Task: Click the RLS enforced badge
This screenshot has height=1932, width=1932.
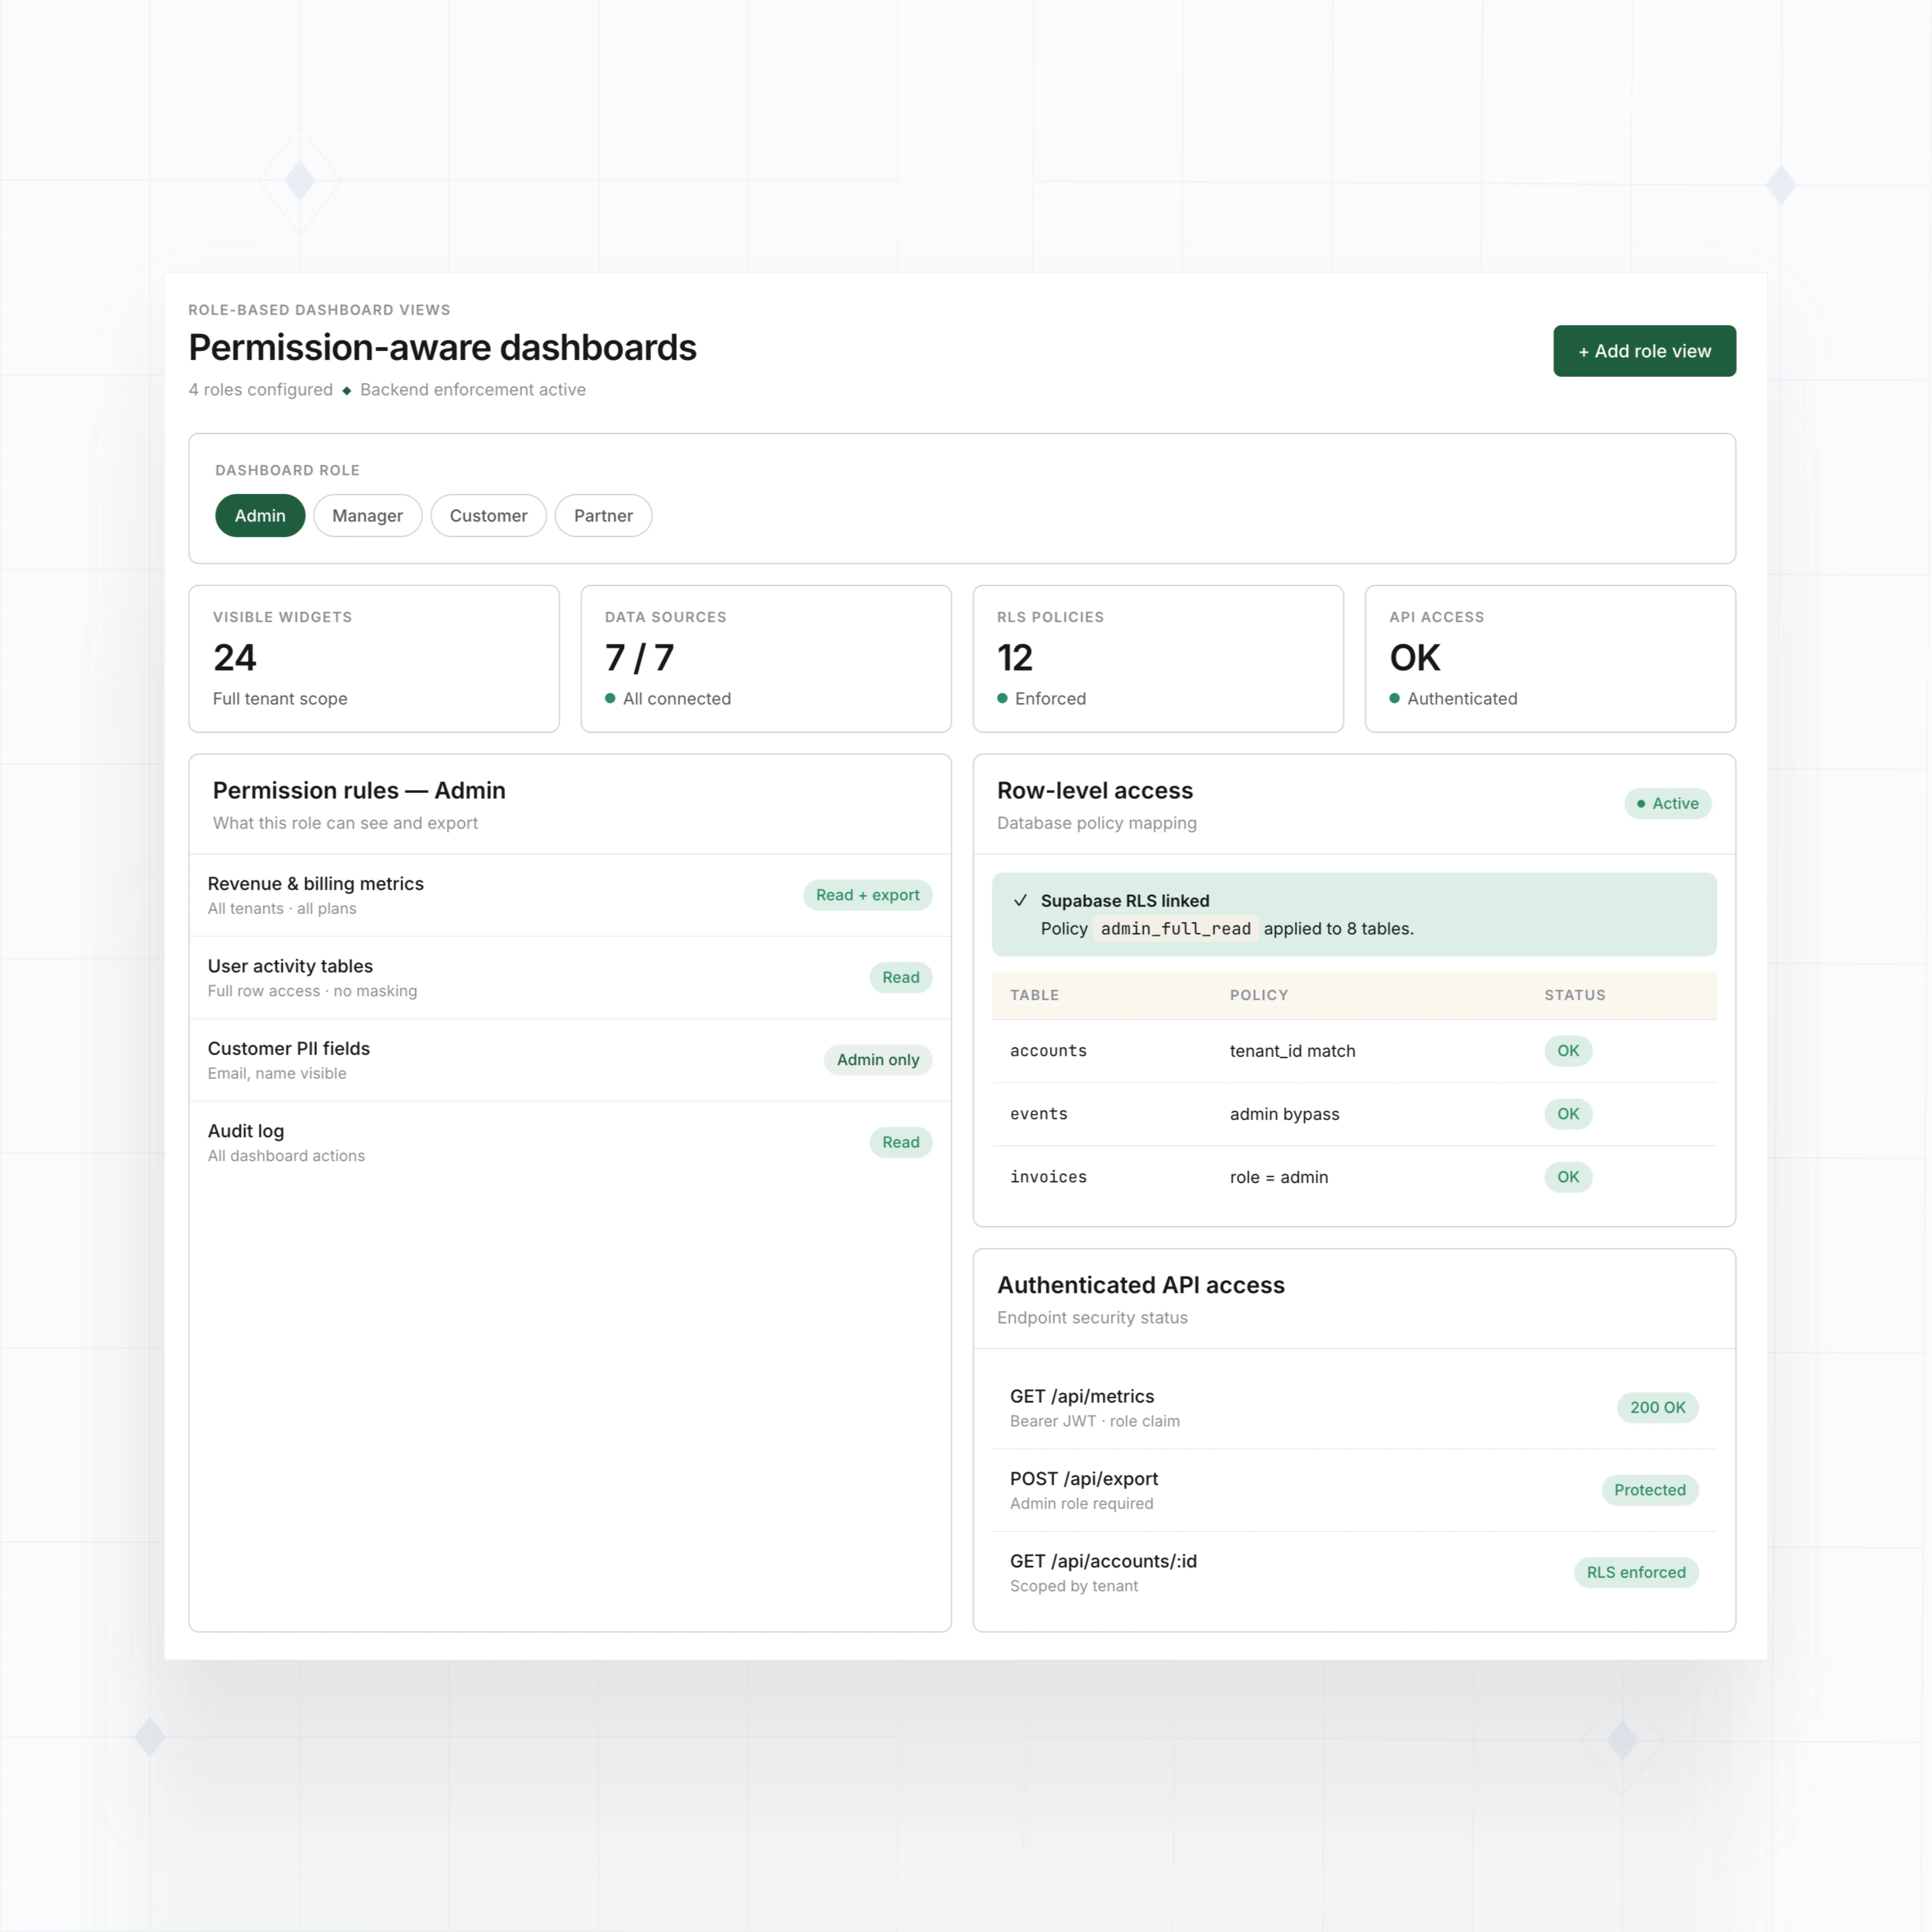Action: 1636,1573
